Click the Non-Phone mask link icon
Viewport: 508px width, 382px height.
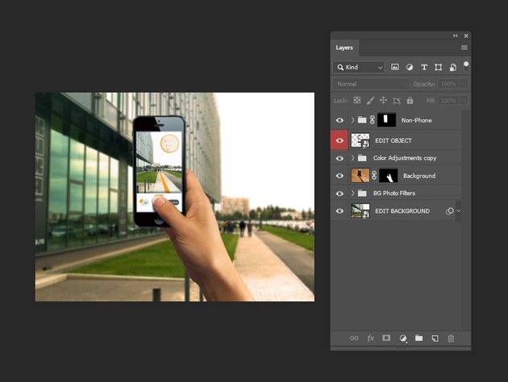372,120
